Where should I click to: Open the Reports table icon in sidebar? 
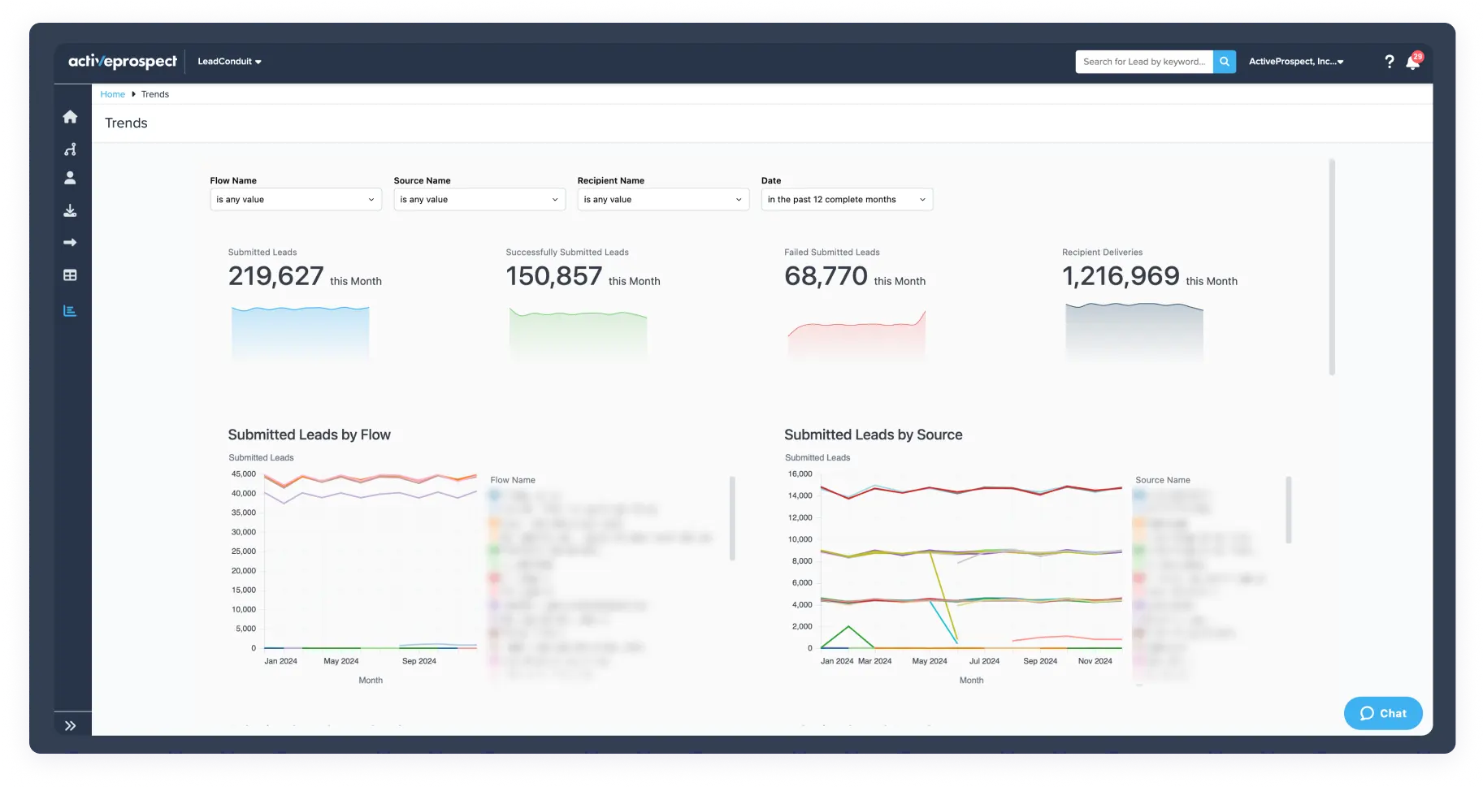71,275
